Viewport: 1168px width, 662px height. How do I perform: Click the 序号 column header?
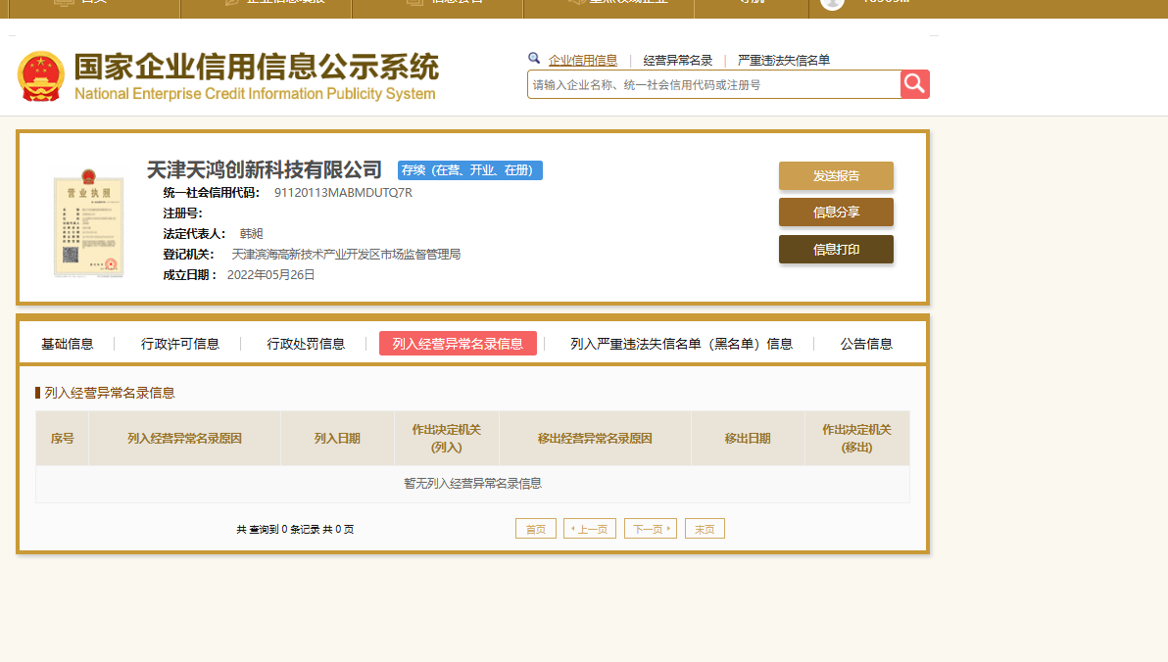[x=63, y=439]
